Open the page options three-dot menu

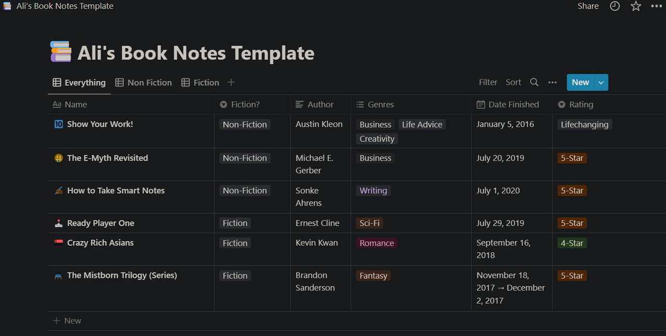point(656,6)
